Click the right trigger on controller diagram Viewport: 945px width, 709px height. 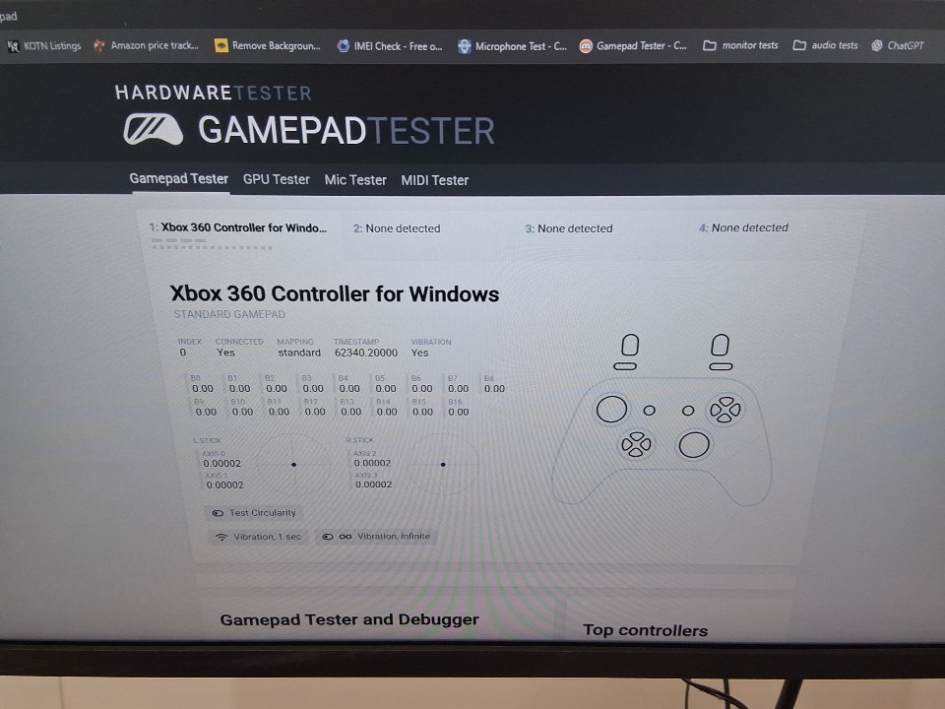tap(721, 346)
